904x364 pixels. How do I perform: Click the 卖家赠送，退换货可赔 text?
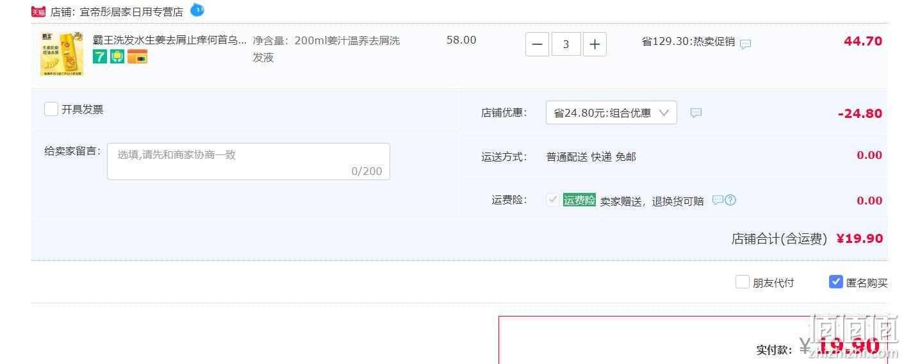[x=652, y=201]
